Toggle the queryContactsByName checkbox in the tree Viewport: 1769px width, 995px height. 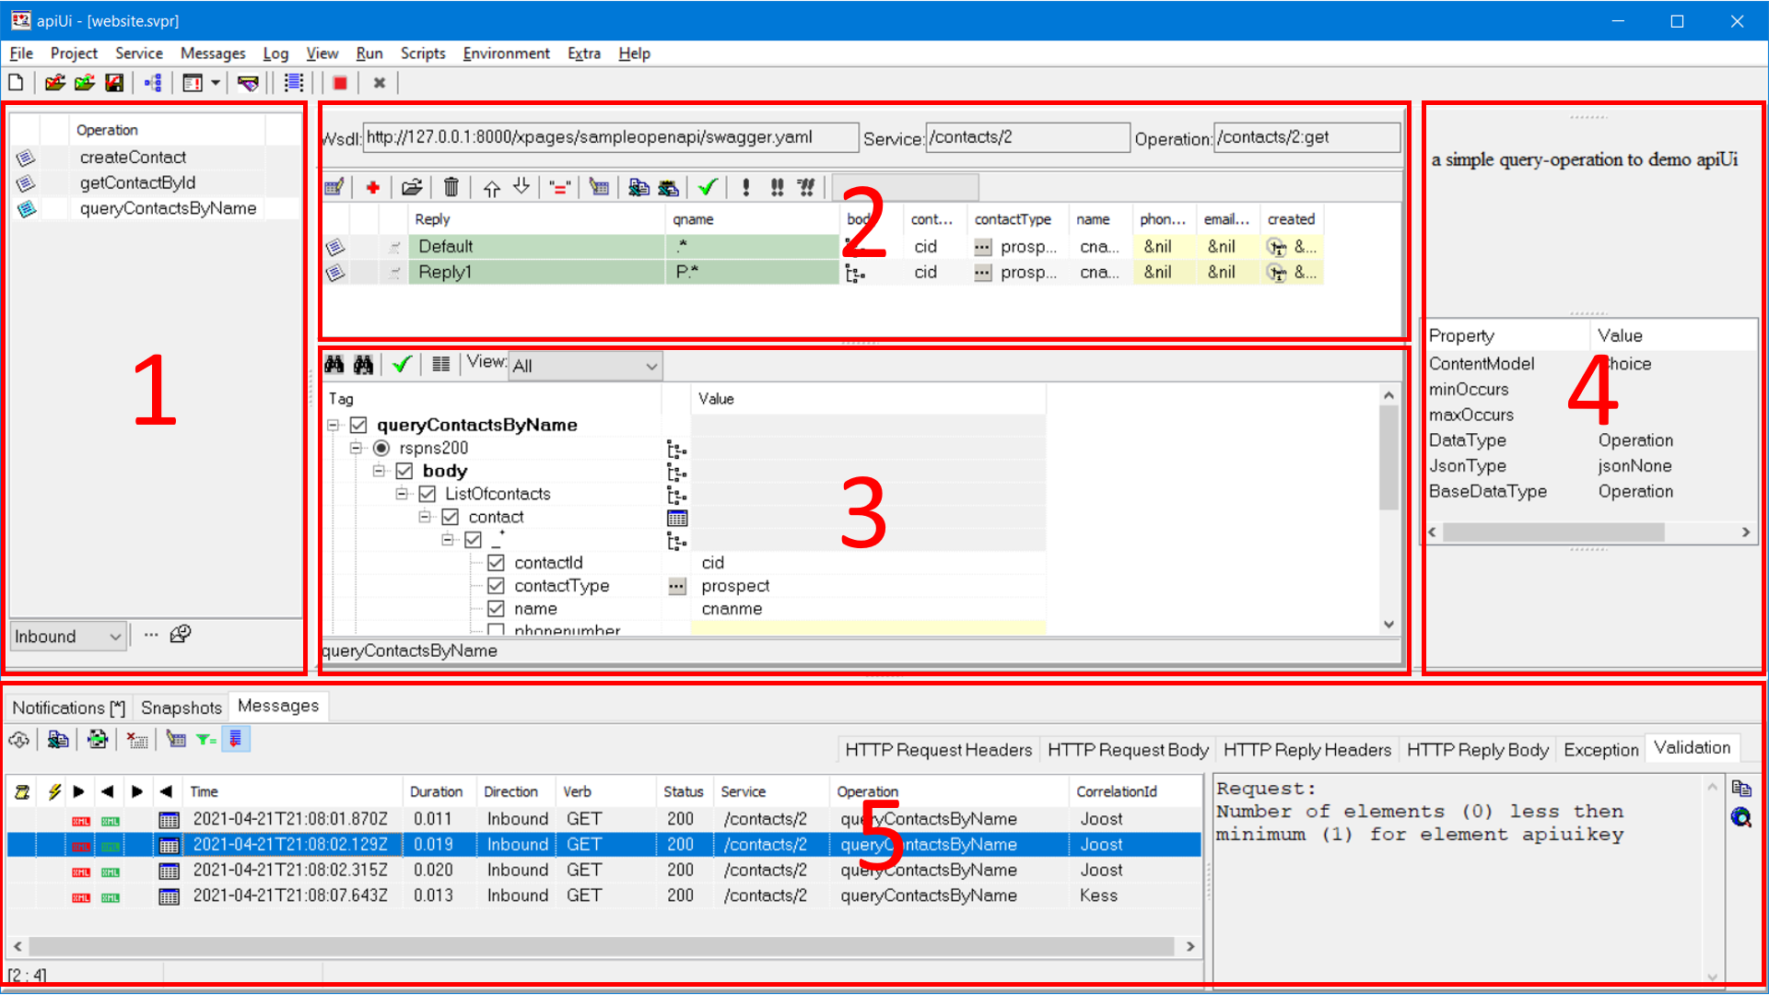click(359, 425)
